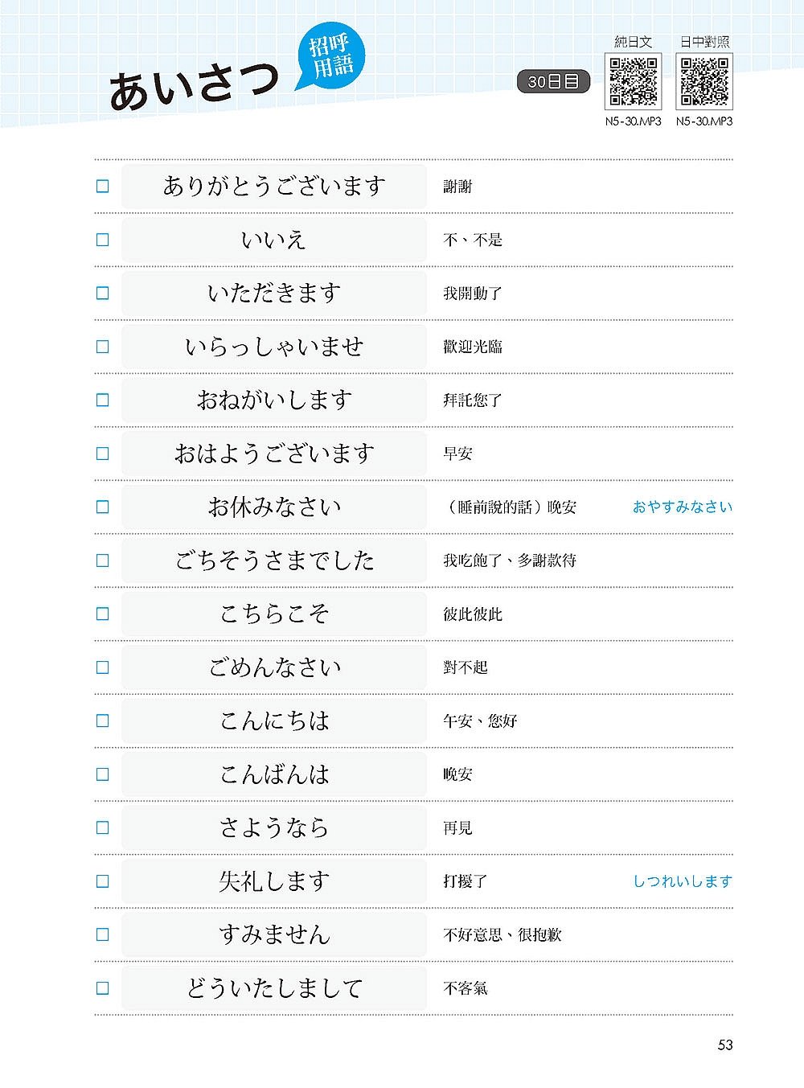Viewport: 804px width, 1088px height.
Task: Check the box beside ありがとうございます
Action: coord(103,187)
